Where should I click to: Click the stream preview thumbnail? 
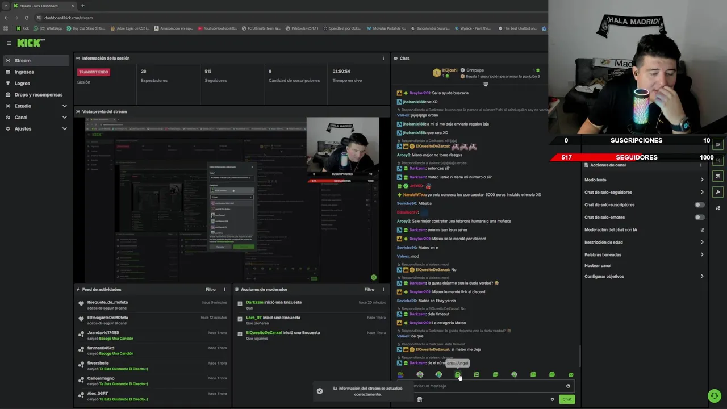[x=232, y=199]
